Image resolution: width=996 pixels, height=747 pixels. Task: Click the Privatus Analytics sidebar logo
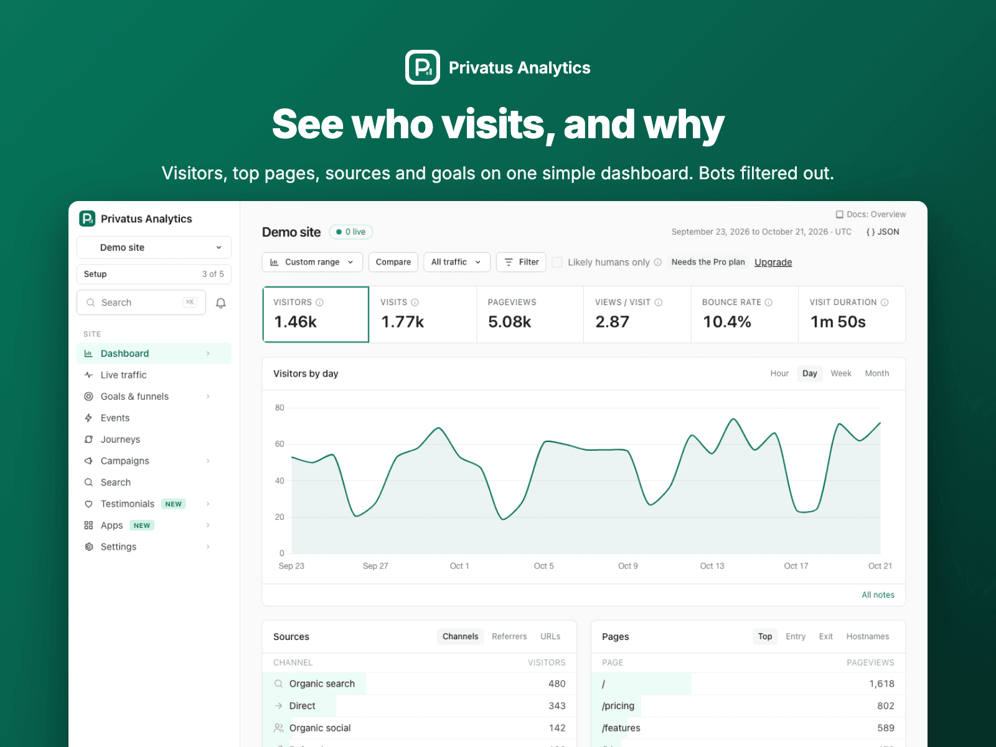(x=87, y=218)
